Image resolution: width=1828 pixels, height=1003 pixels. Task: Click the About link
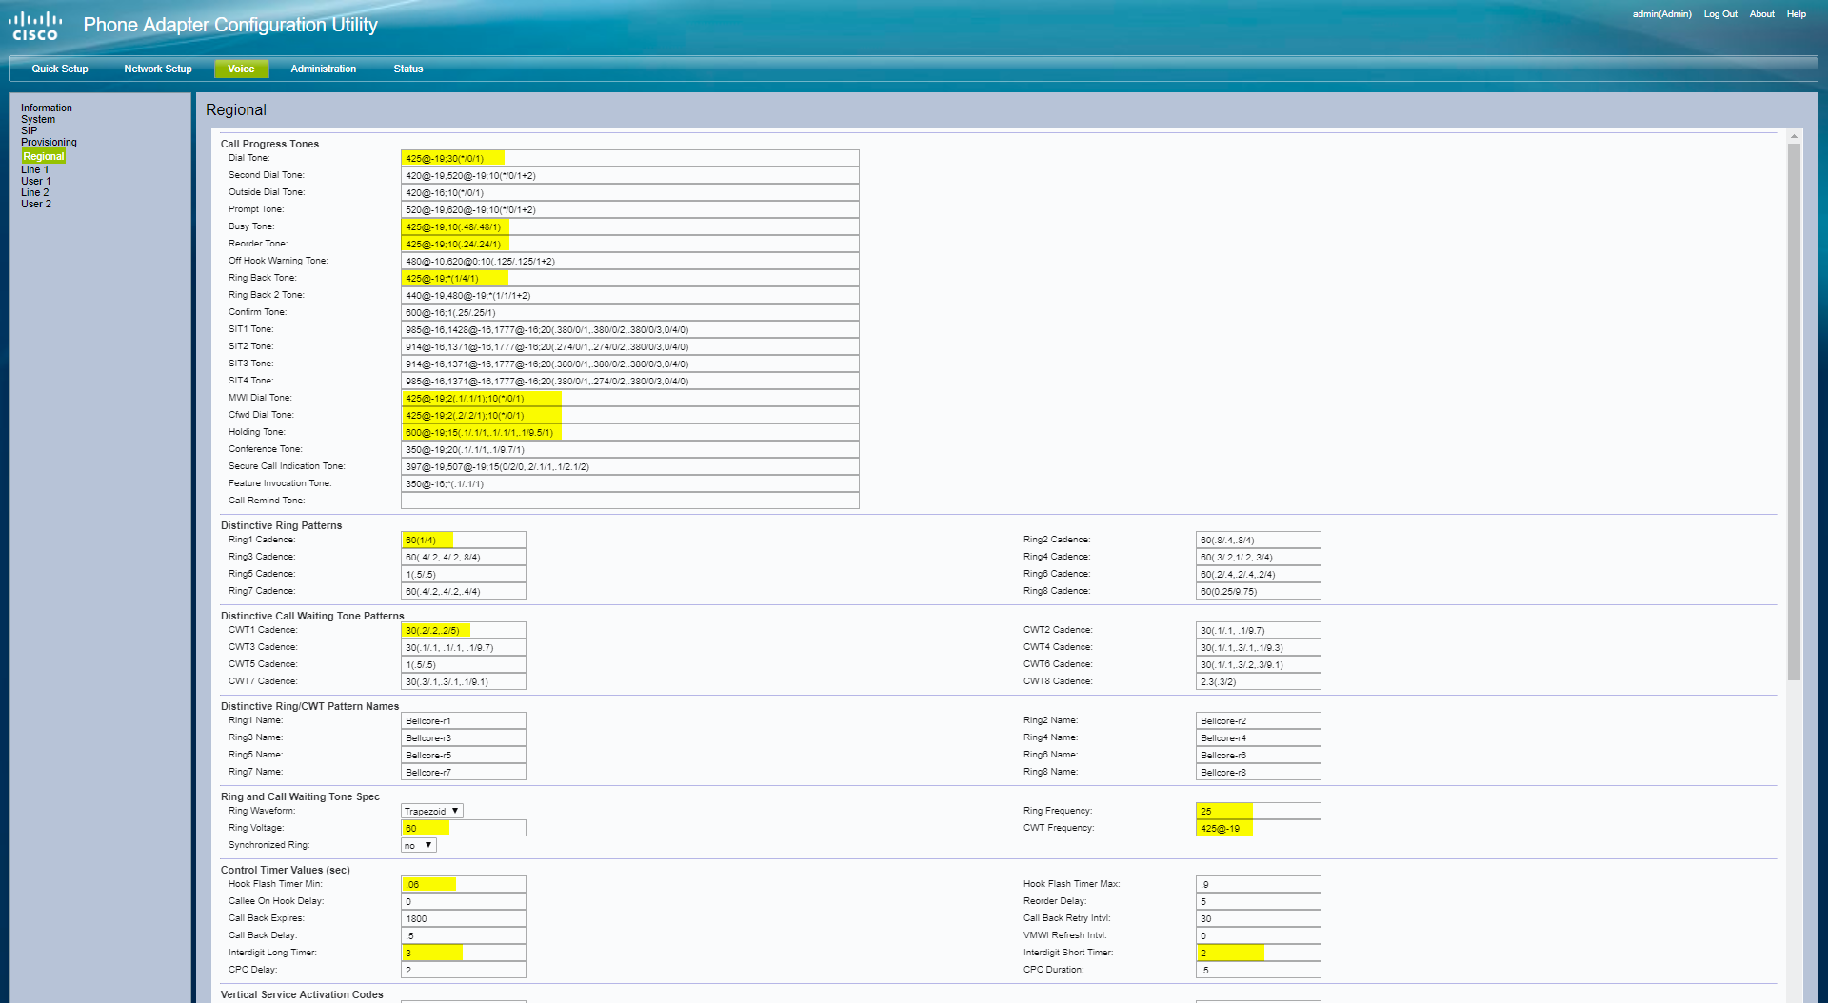(1761, 14)
